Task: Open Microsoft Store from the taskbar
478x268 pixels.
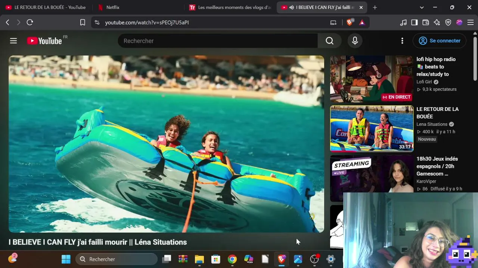Action: [216, 259]
